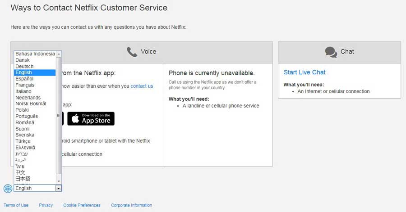This screenshot has width=406, height=212.
Task: Pick Français from the language options
Action: click(25, 85)
